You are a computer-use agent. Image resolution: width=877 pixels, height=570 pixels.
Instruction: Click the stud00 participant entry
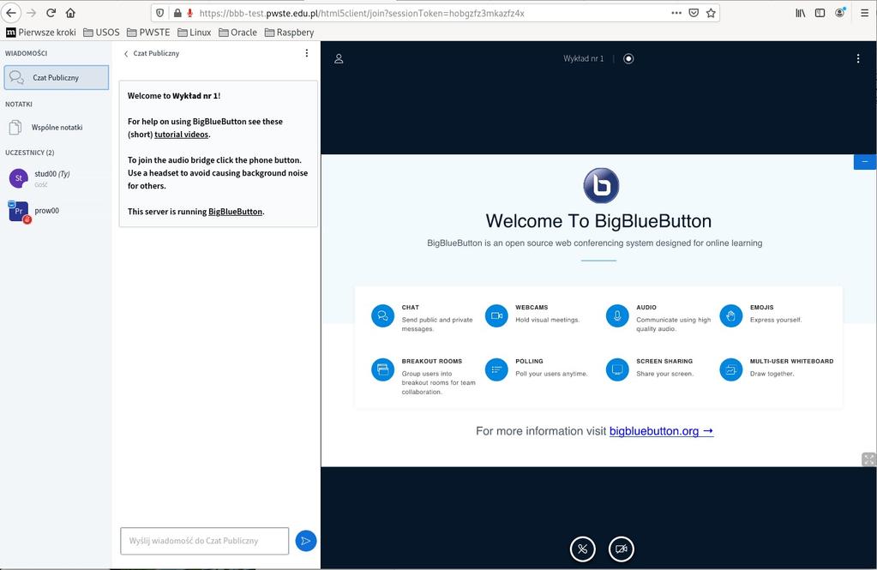coord(56,178)
